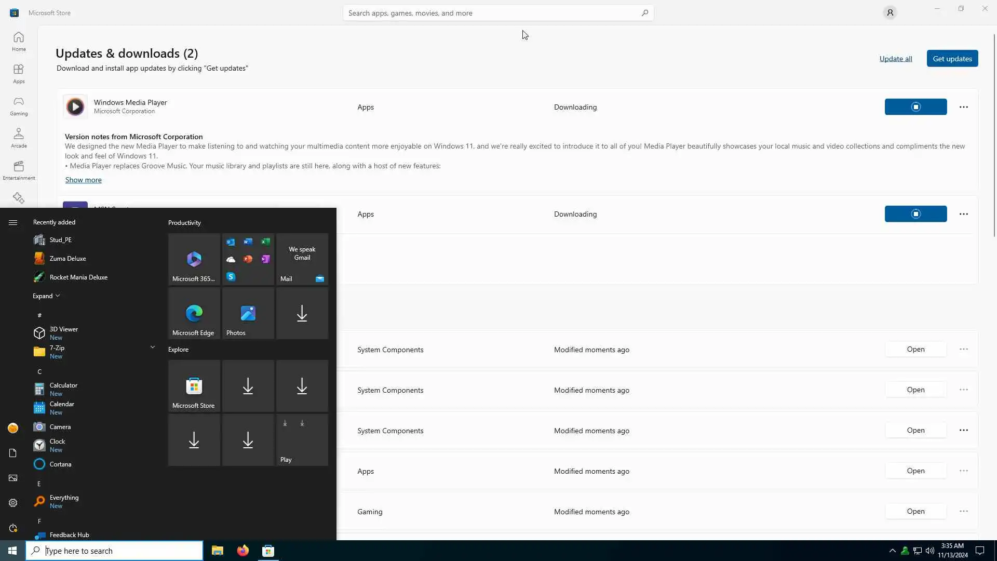Click the Update all link
Viewport: 997px width, 561px height.
point(895,59)
